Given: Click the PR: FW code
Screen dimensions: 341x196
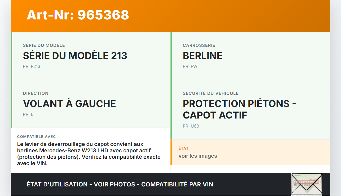Looking at the screenshot, I should tap(190, 66).
